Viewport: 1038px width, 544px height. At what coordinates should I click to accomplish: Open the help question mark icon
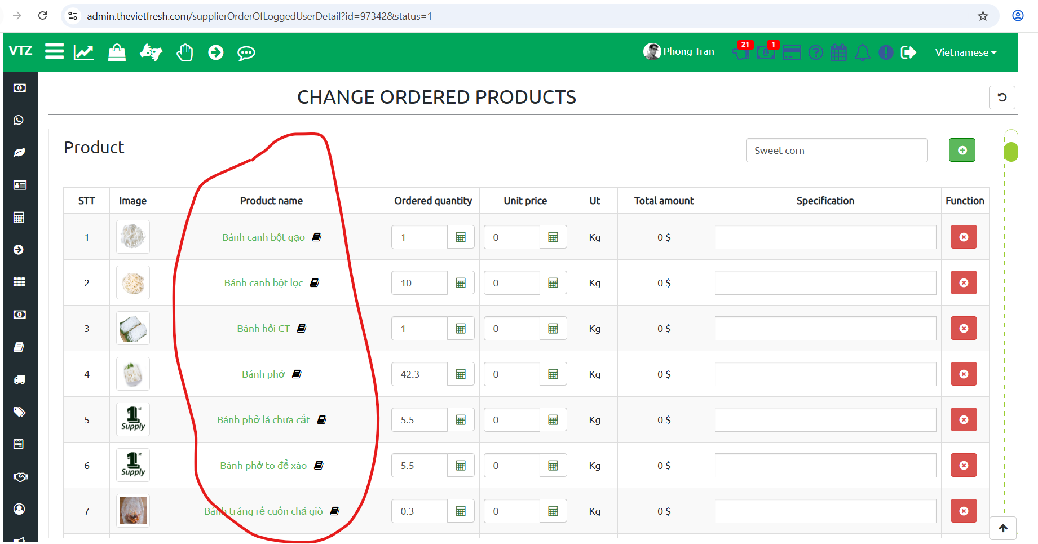tap(815, 52)
